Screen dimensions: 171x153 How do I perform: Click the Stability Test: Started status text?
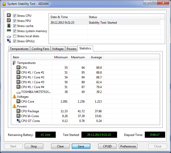pyautogui.click(x=103, y=23)
